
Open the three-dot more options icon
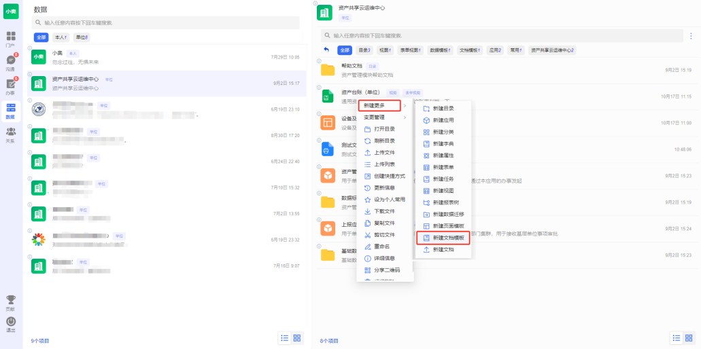point(691,35)
